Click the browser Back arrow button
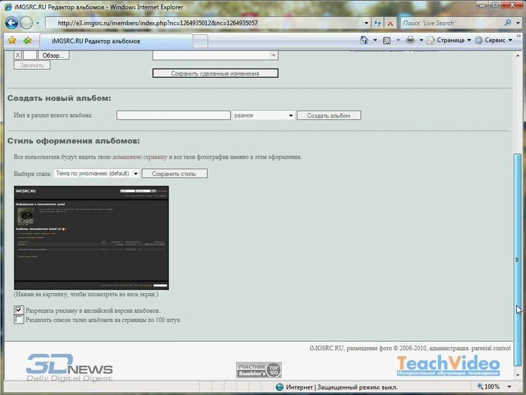526x395 pixels. point(12,23)
